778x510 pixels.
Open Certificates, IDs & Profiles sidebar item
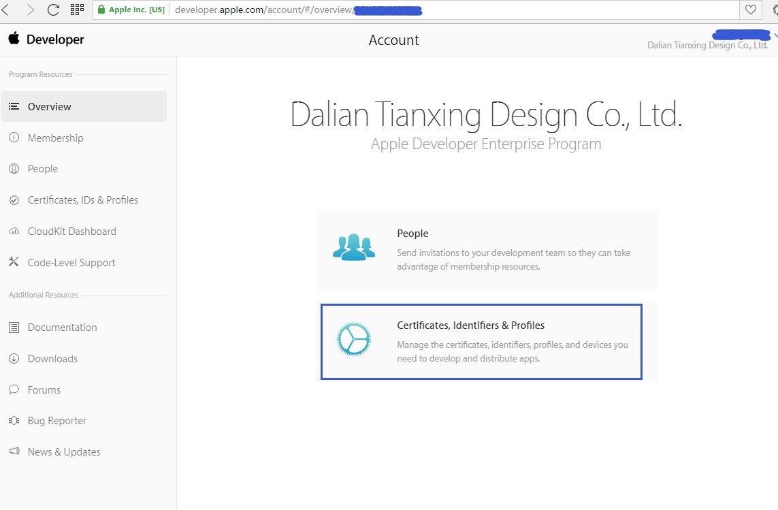(82, 200)
